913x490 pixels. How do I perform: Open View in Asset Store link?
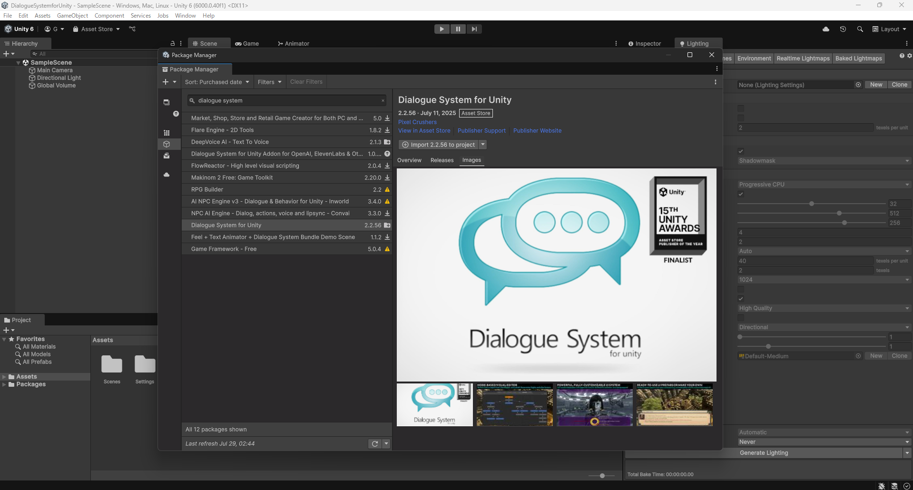point(424,130)
